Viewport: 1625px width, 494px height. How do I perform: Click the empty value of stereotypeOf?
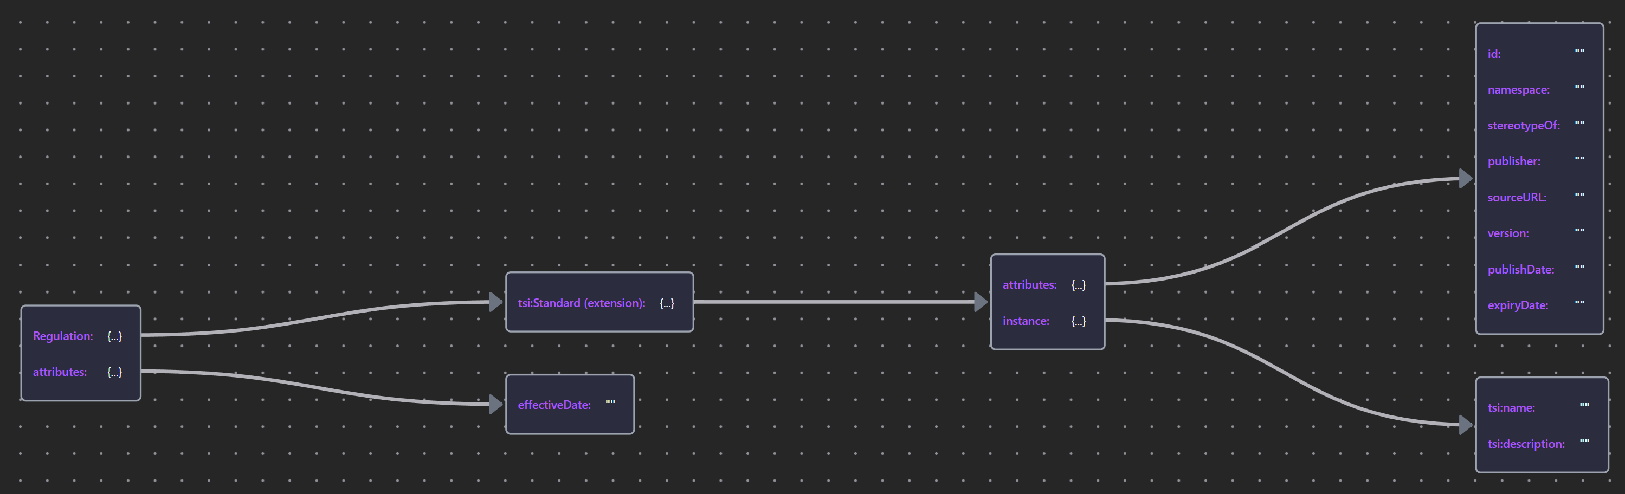tap(1579, 122)
